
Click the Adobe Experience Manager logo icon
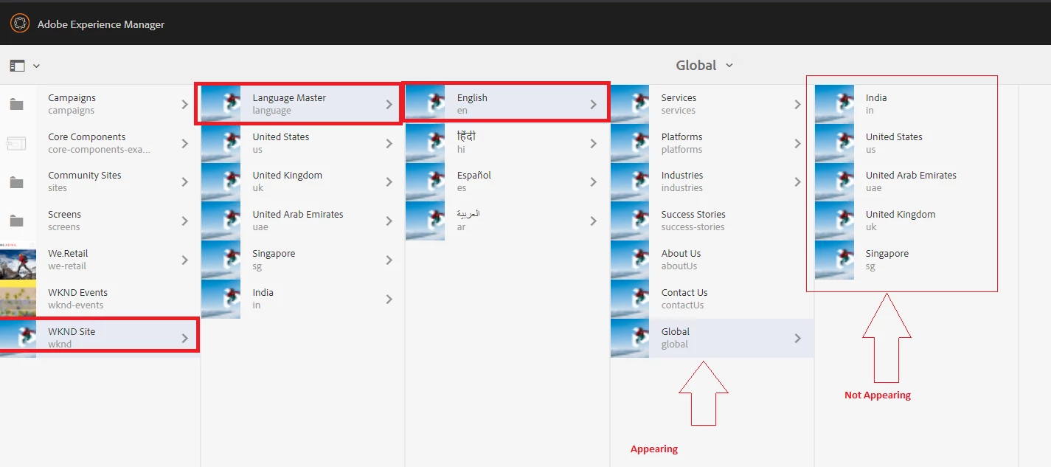click(20, 24)
